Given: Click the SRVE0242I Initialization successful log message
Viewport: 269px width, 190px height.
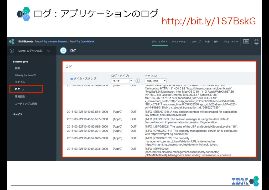Looking at the screenshot, I should (x=188, y=152).
